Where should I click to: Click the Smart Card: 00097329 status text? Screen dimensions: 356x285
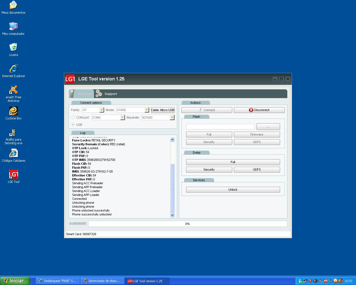[81, 234]
